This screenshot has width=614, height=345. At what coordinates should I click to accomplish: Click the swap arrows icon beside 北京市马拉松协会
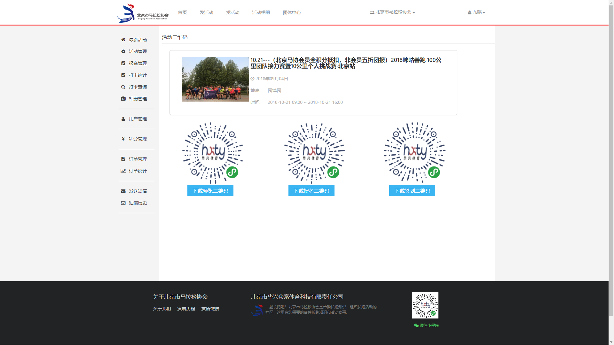372,12
